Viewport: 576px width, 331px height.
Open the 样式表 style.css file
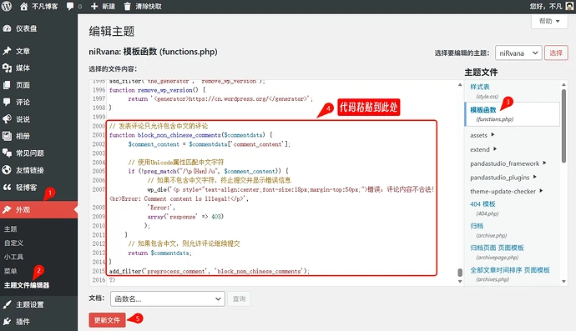coord(480,87)
